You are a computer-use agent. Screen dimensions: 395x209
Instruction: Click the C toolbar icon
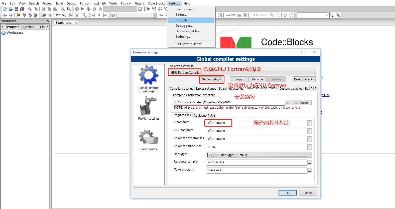tap(291, 15)
